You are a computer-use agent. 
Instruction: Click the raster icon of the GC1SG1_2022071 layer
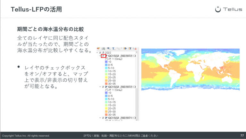106,118
